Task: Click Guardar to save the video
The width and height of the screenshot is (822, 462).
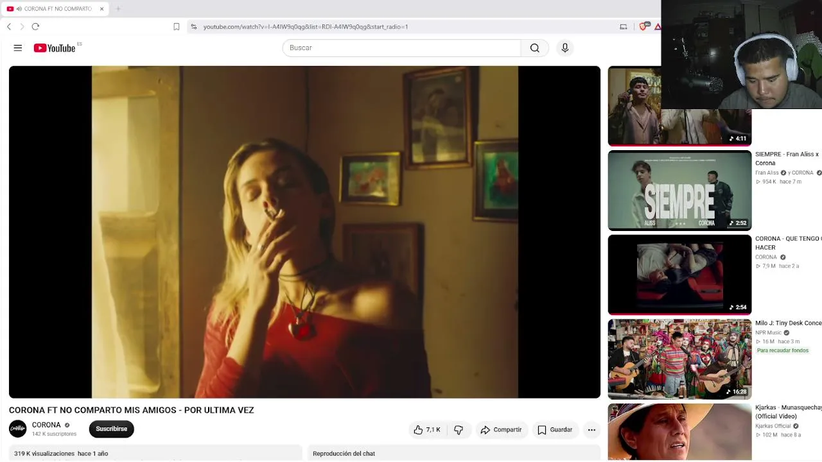Action: click(555, 430)
